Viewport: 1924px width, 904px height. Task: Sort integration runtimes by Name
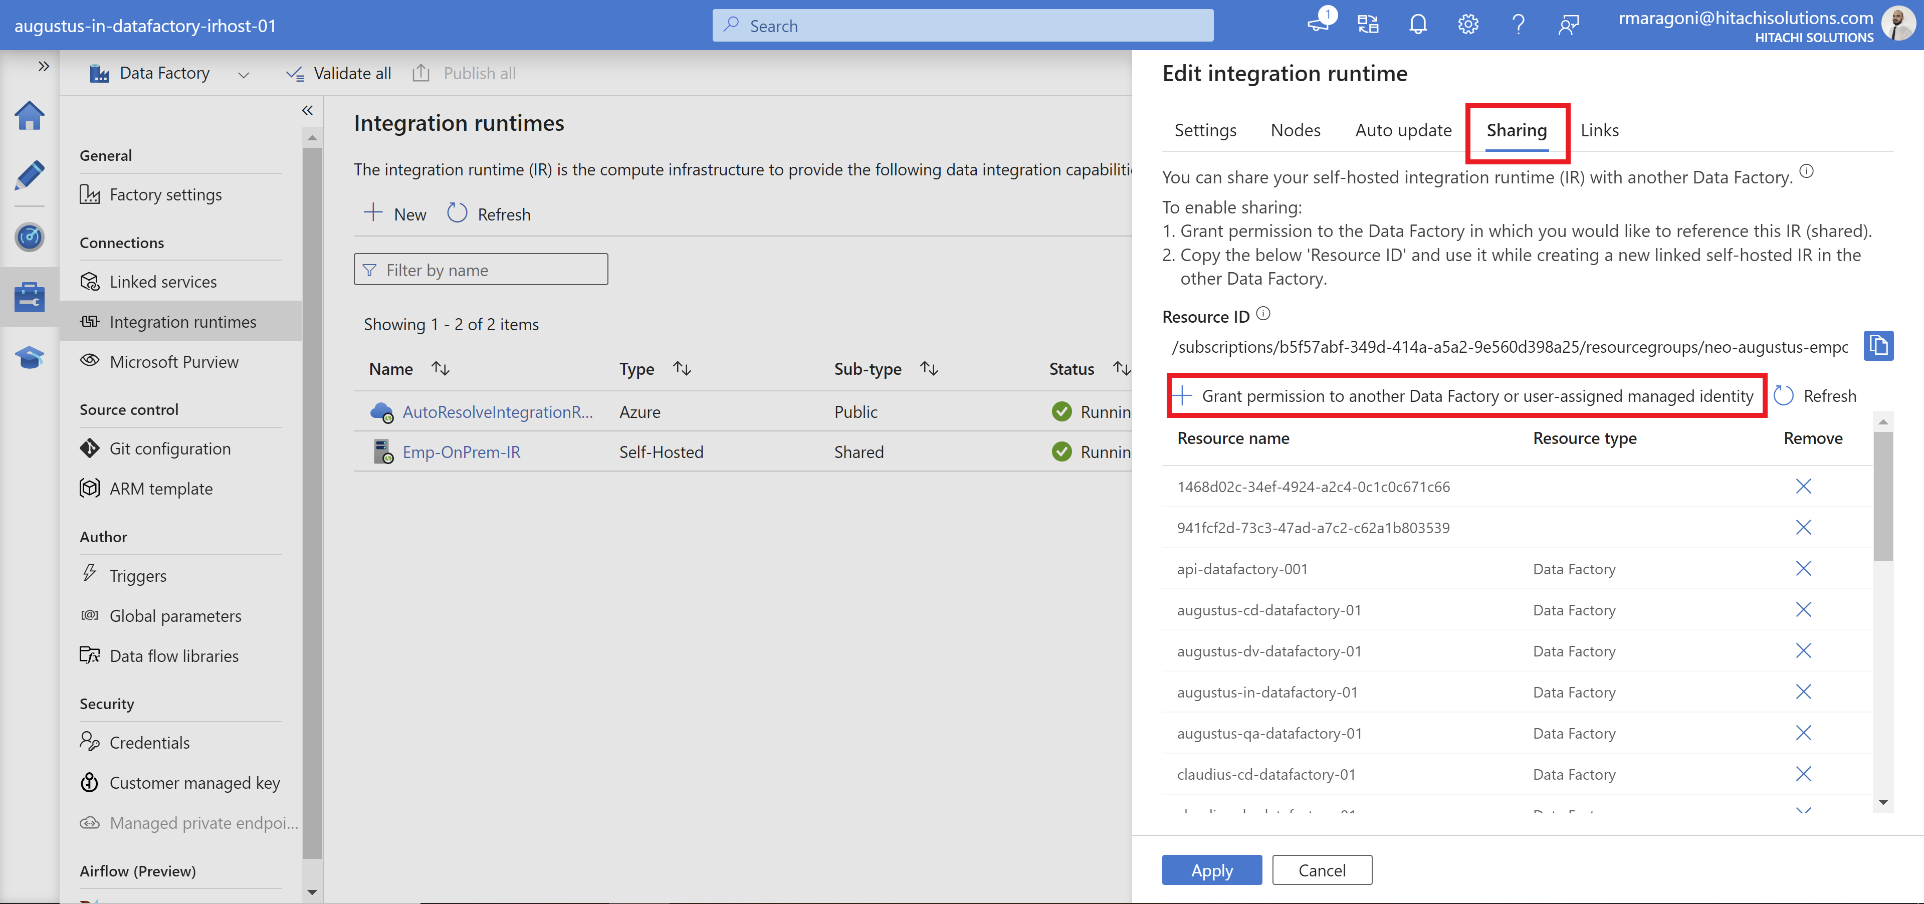pos(441,368)
